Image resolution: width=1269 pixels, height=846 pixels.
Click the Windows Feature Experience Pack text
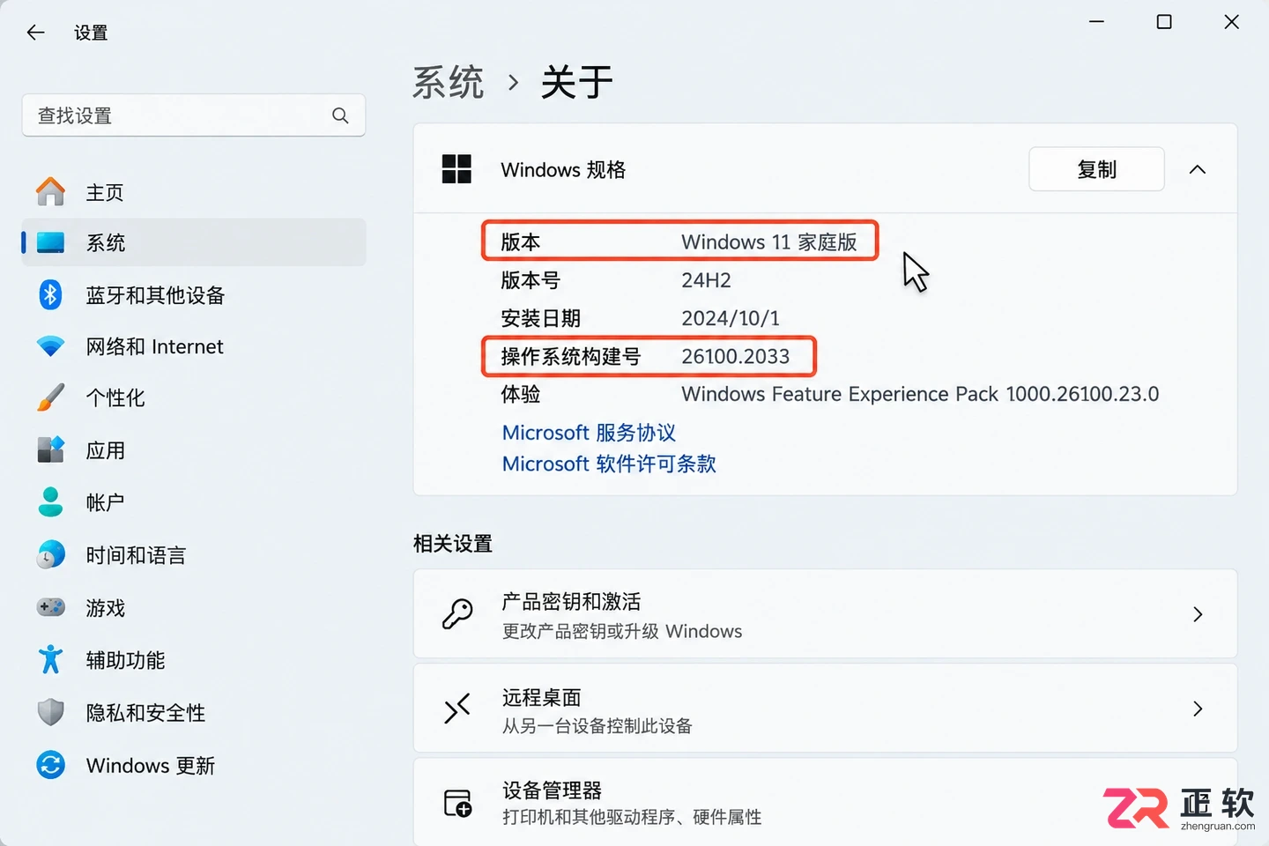(920, 394)
